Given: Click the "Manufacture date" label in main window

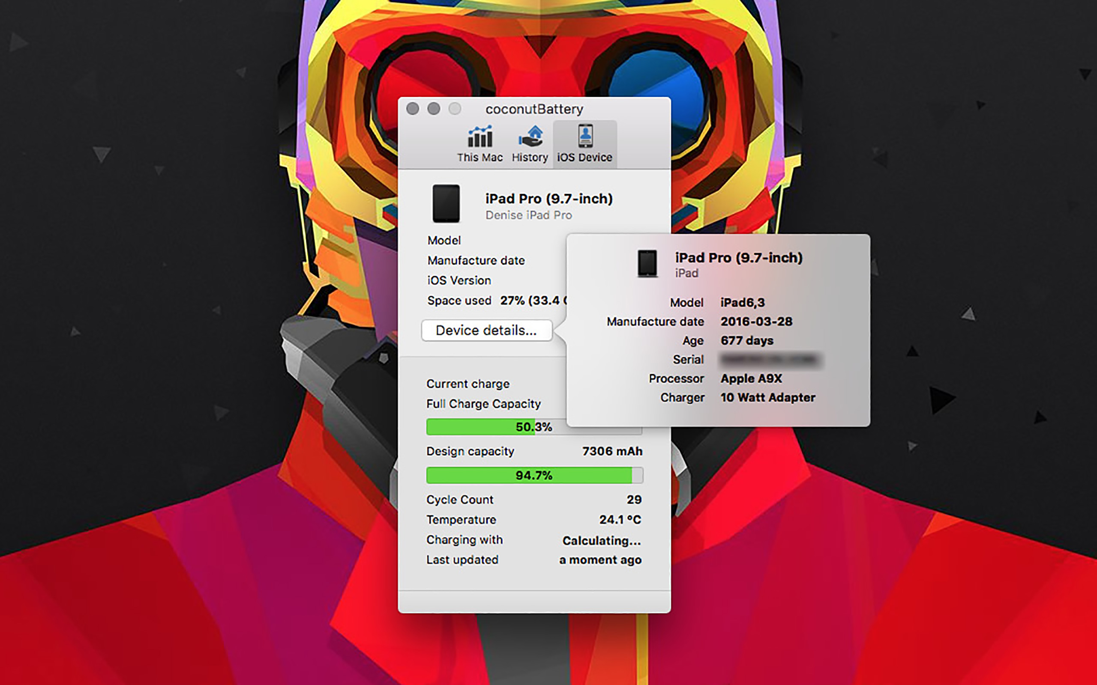Looking at the screenshot, I should [476, 260].
